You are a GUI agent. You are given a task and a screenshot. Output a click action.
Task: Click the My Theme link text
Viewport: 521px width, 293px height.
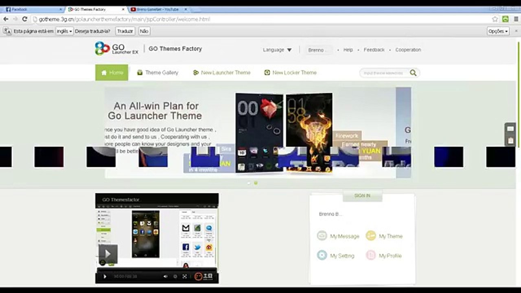coord(391,236)
